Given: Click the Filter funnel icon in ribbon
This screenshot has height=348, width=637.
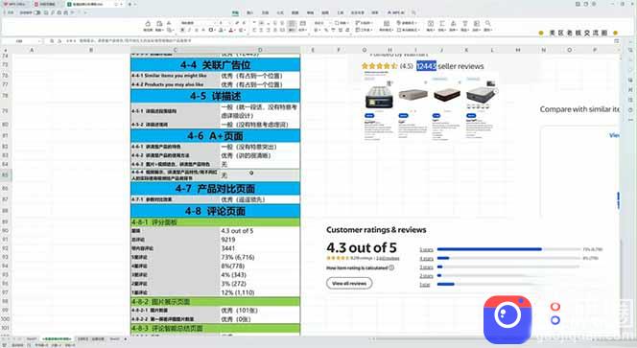Looking at the screenshot, I should point(465,24).
